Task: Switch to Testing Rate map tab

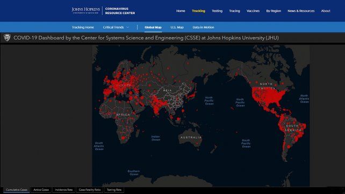Action: 114,190
